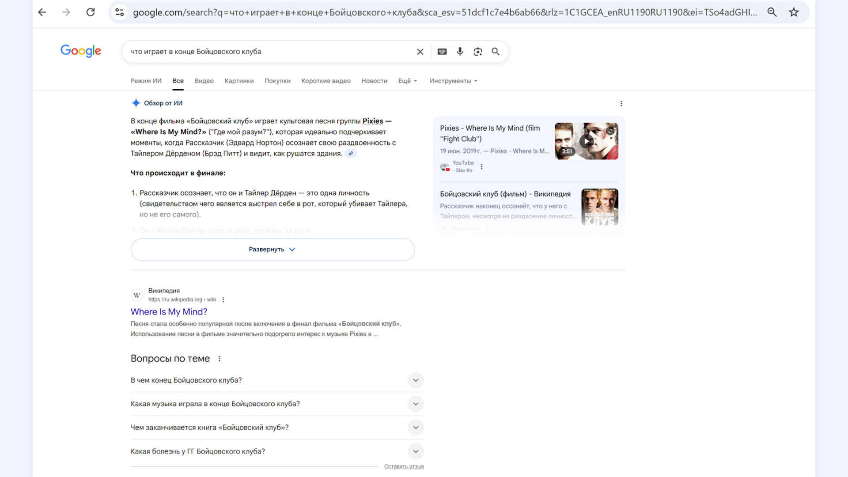Open the on-screen keyboard input tool
The height and width of the screenshot is (477, 848).
pyautogui.click(x=442, y=52)
